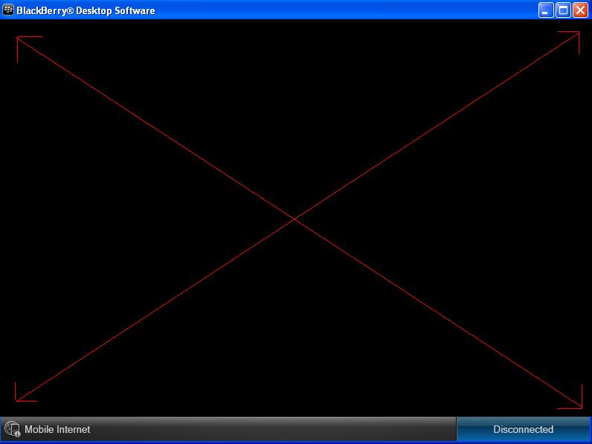
Task: Maximize the BlackBerry Desktop Software window
Action: tap(563, 10)
